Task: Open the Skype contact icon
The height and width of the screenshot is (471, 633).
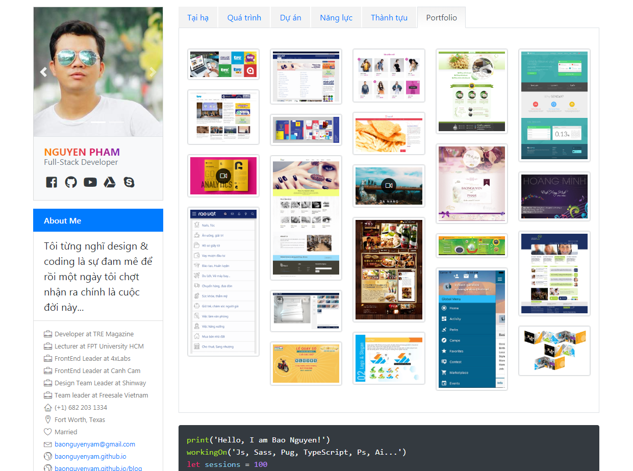Action: pos(129,182)
